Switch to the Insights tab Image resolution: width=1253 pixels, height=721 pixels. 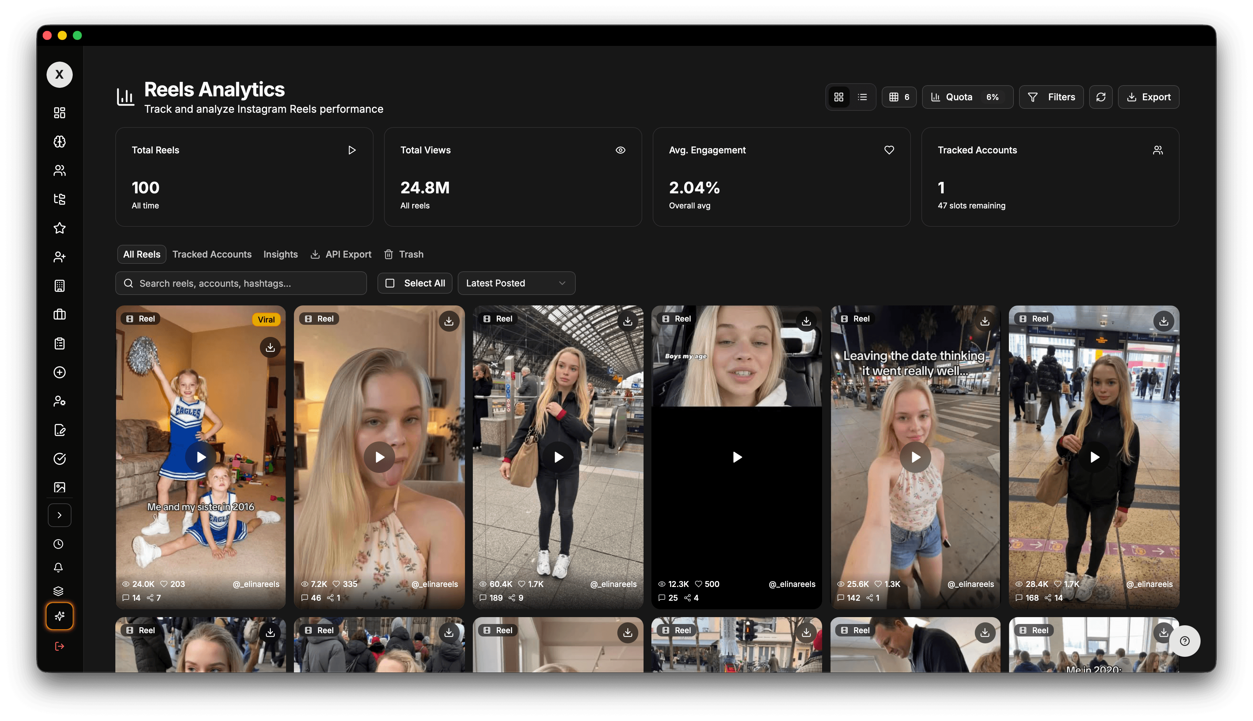point(280,255)
